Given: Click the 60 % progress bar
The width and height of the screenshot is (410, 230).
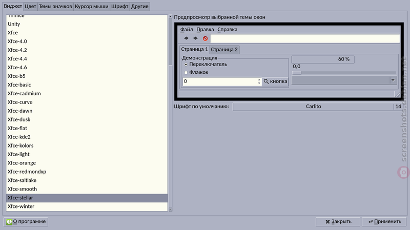Looking at the screenshot, I should (323, 59).
